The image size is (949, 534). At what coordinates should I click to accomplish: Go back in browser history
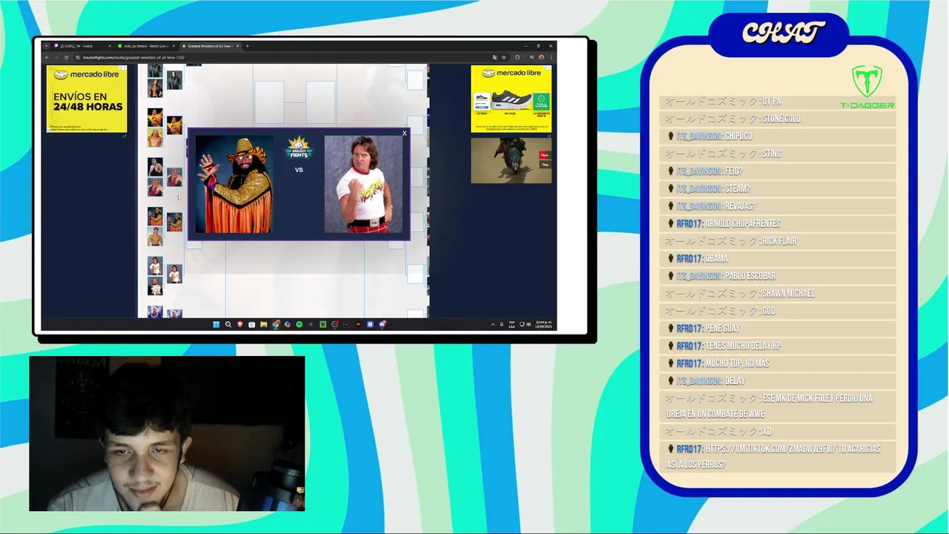pos(47,57)
